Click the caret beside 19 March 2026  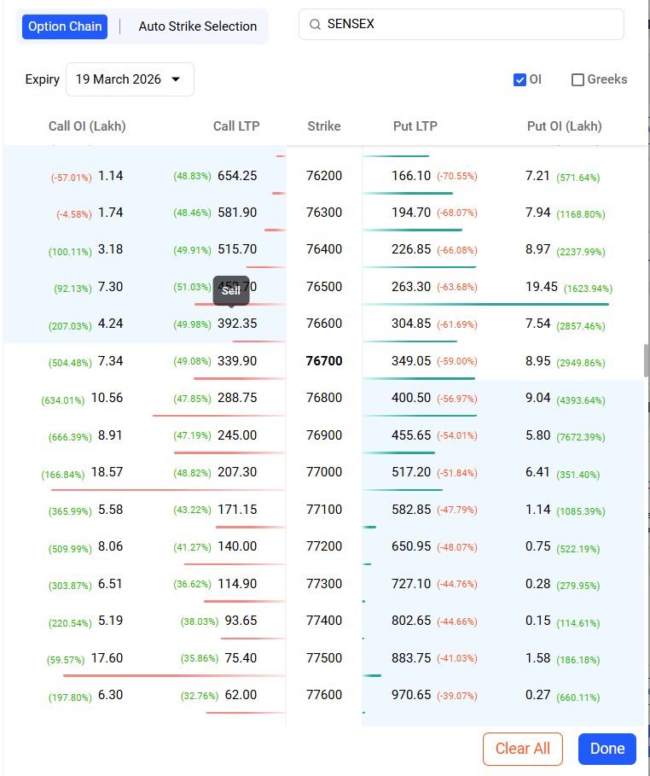pos(177,79)
